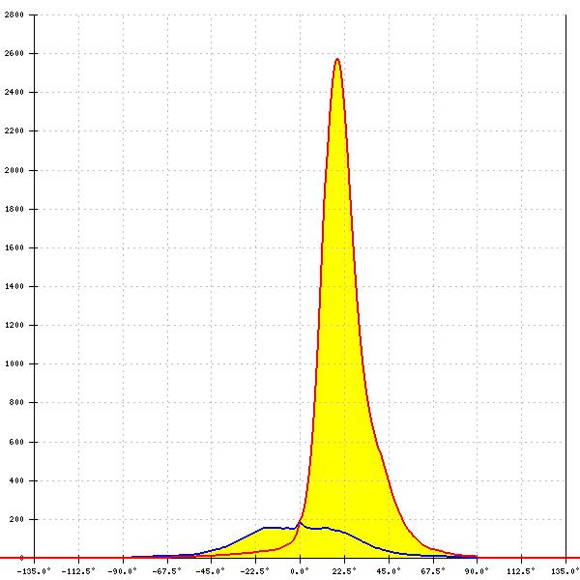This screenshot has width=580, height=580.
Task: Click the 2000 y-axis label
Action: point(14,170)
